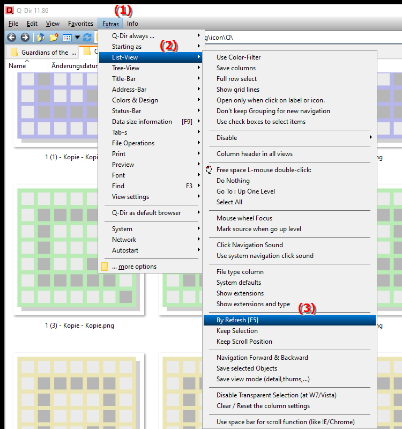Select the highlighted List-View entry
The width and height of the screenshot is (402, 429).
click(x=151, y=57)
